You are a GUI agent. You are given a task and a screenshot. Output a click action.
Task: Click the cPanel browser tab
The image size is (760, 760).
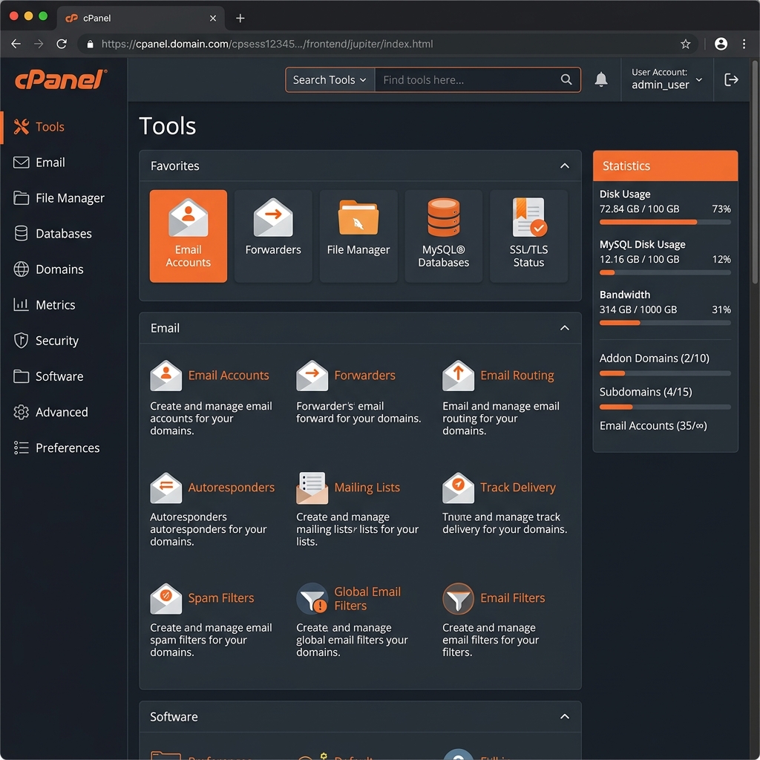pyautogui.click(x=140, y=19)
